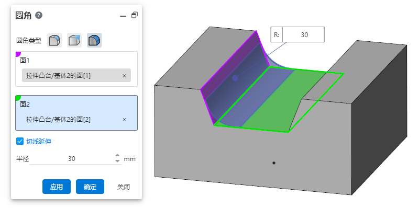Viewport: 419px width, 208px height.
Task: Minimize the 圆角 dialog panel
Action: point(123,16)
